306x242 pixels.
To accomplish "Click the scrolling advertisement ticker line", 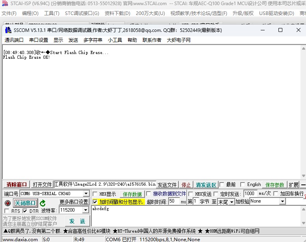I will (x=132, y=231).
